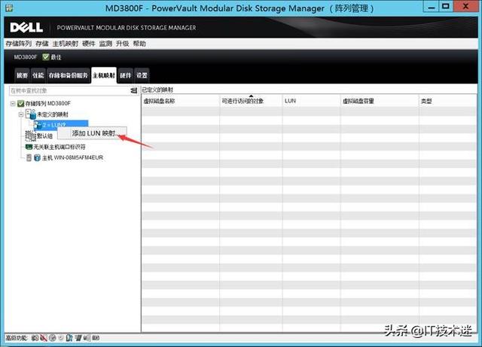Image resolution: width=482 pixels, height=347 pixels.
Task: Click the cylinder icon of 未定义的映射
Action: [31, 114]
